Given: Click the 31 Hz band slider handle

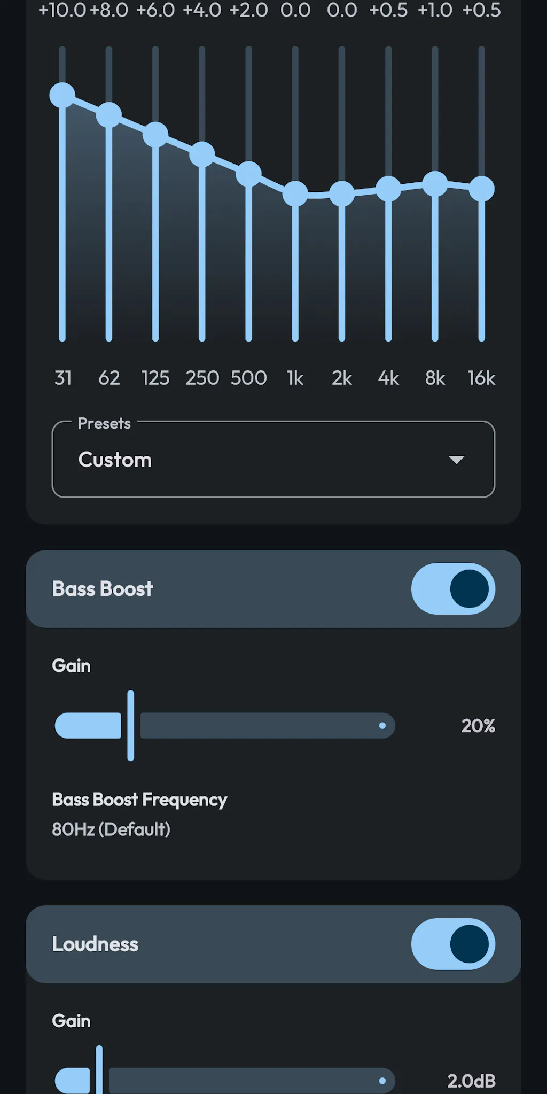Looking at the screenshot, I should coord(62,95).
